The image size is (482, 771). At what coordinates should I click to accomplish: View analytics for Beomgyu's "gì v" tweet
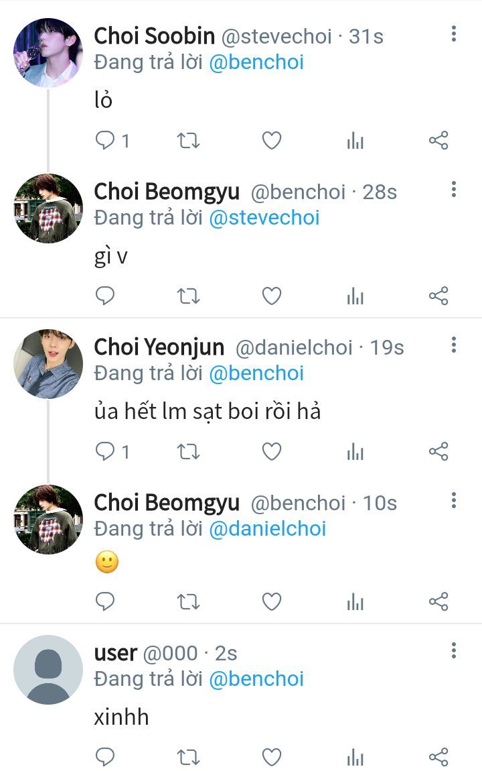coord(355,296)
